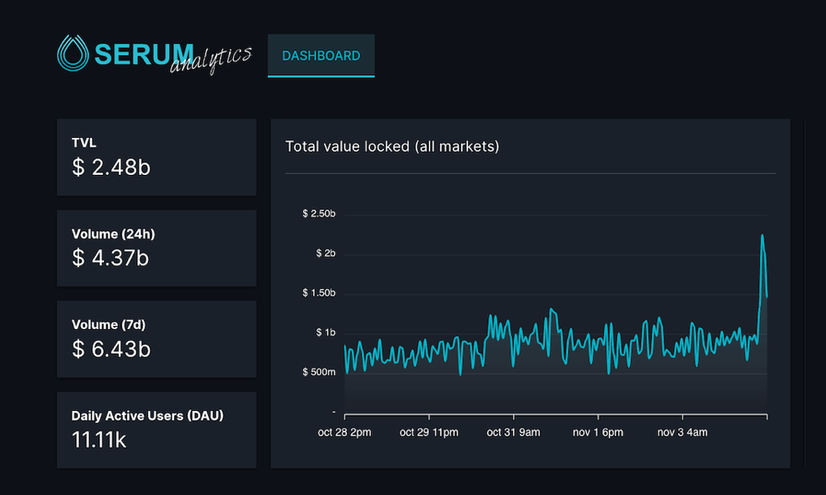Click the 'nov 3 4am' x-axis label
Screen dimensions: 826x495
(682, 432)
